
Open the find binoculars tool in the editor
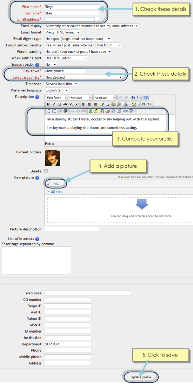(x=133, y=98)
